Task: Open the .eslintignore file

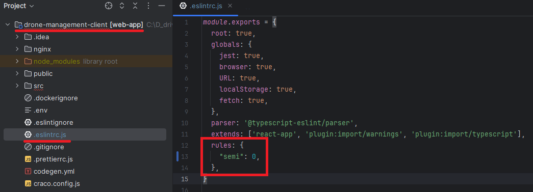Action: (x=54, y=122)
